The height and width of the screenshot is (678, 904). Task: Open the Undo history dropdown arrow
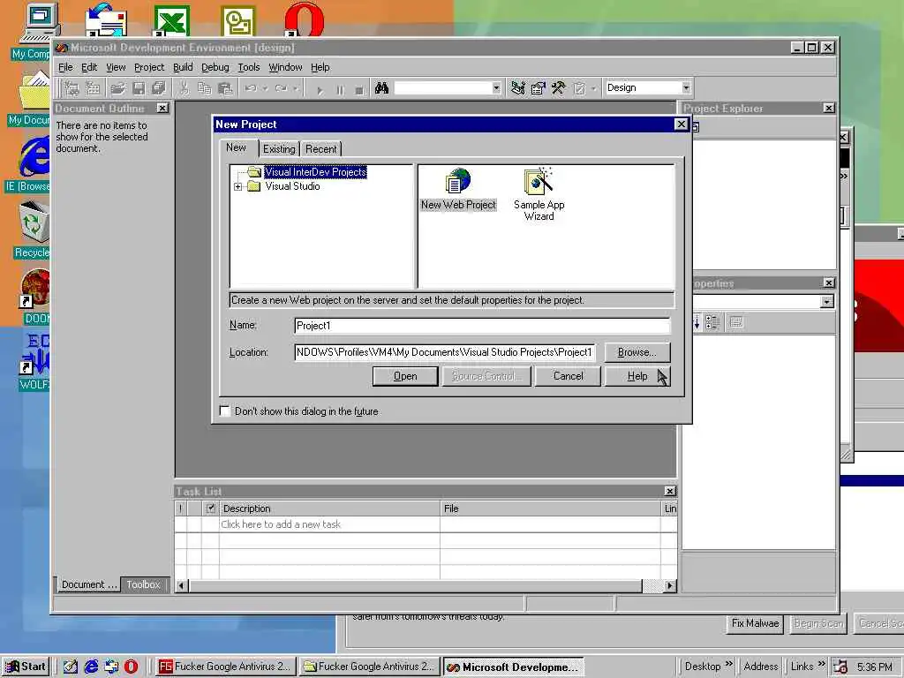(x=265, y=89)
